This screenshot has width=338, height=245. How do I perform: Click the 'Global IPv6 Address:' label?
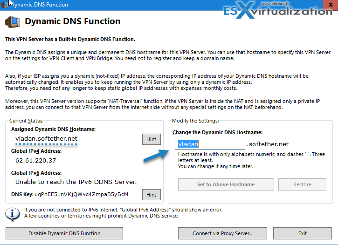click(36, 173)
